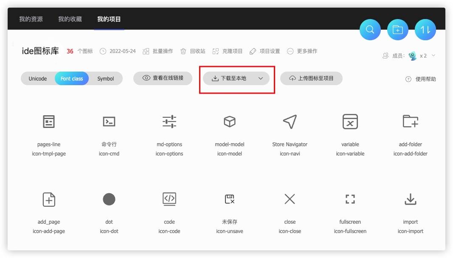Click the icon-variable icon thumbnail
This screenshot has width=453, height=258.
350,122
